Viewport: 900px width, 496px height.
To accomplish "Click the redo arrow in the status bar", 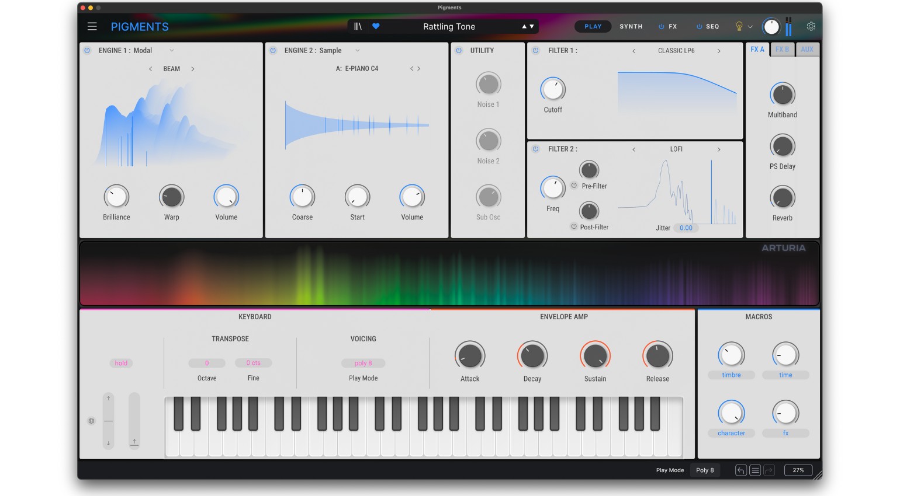I will [x=769, y=470].
